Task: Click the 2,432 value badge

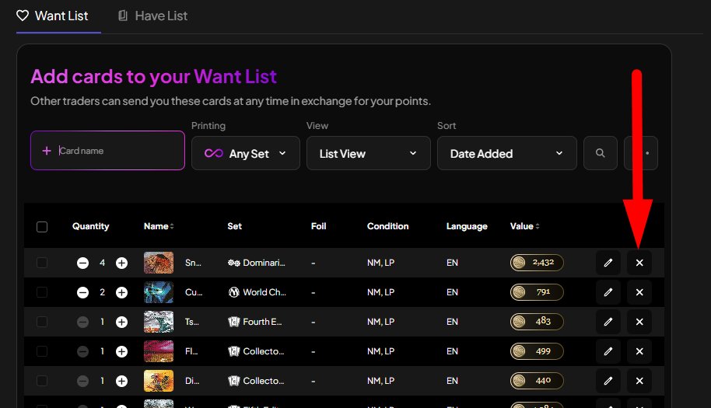Action: click(537, 263)
